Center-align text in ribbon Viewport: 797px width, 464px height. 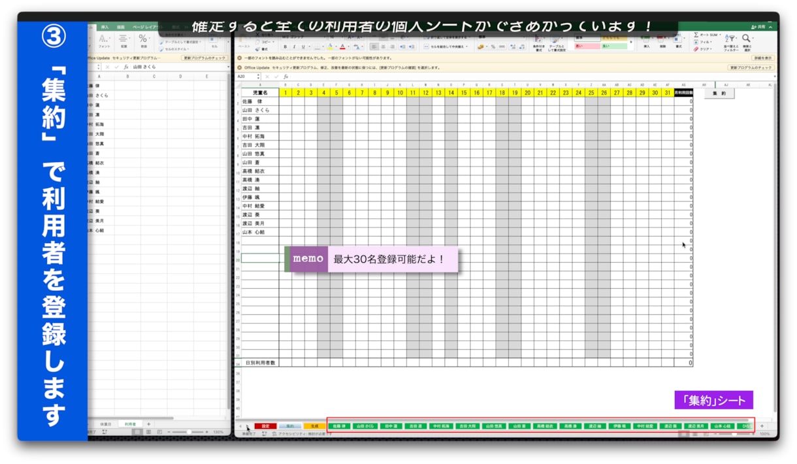click(383, 47)
